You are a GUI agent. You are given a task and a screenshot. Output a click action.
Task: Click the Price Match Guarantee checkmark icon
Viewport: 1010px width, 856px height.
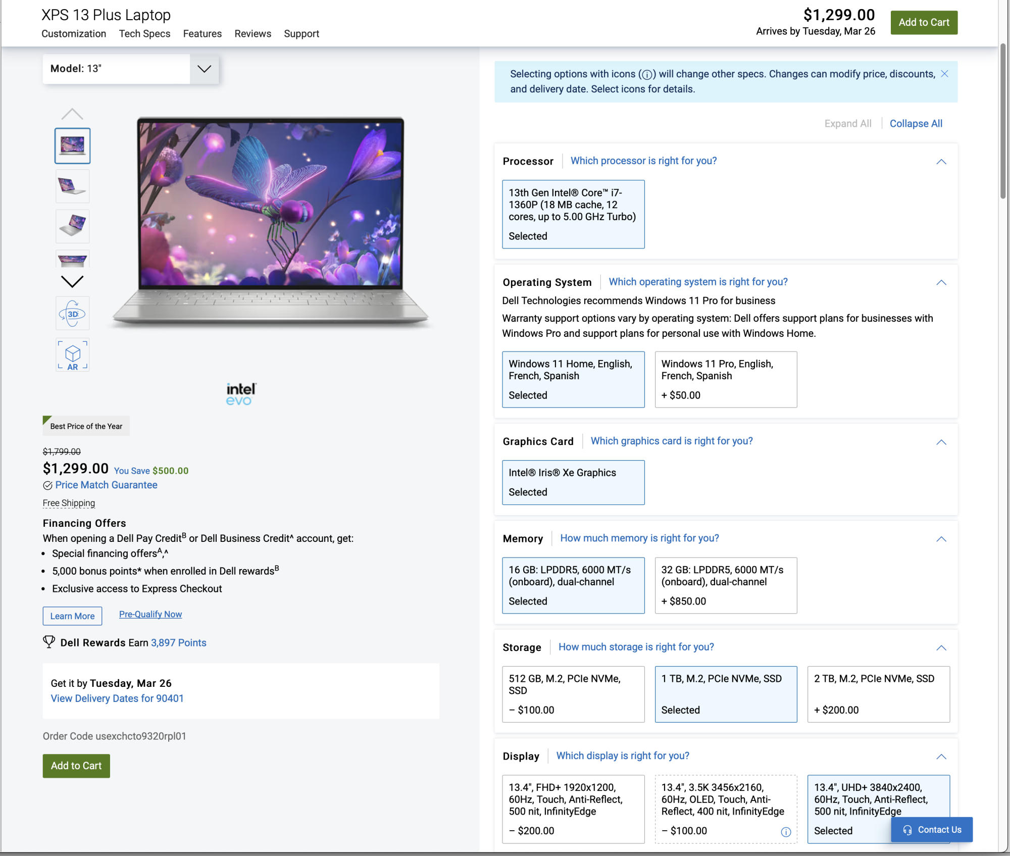(x=47, y=485)
